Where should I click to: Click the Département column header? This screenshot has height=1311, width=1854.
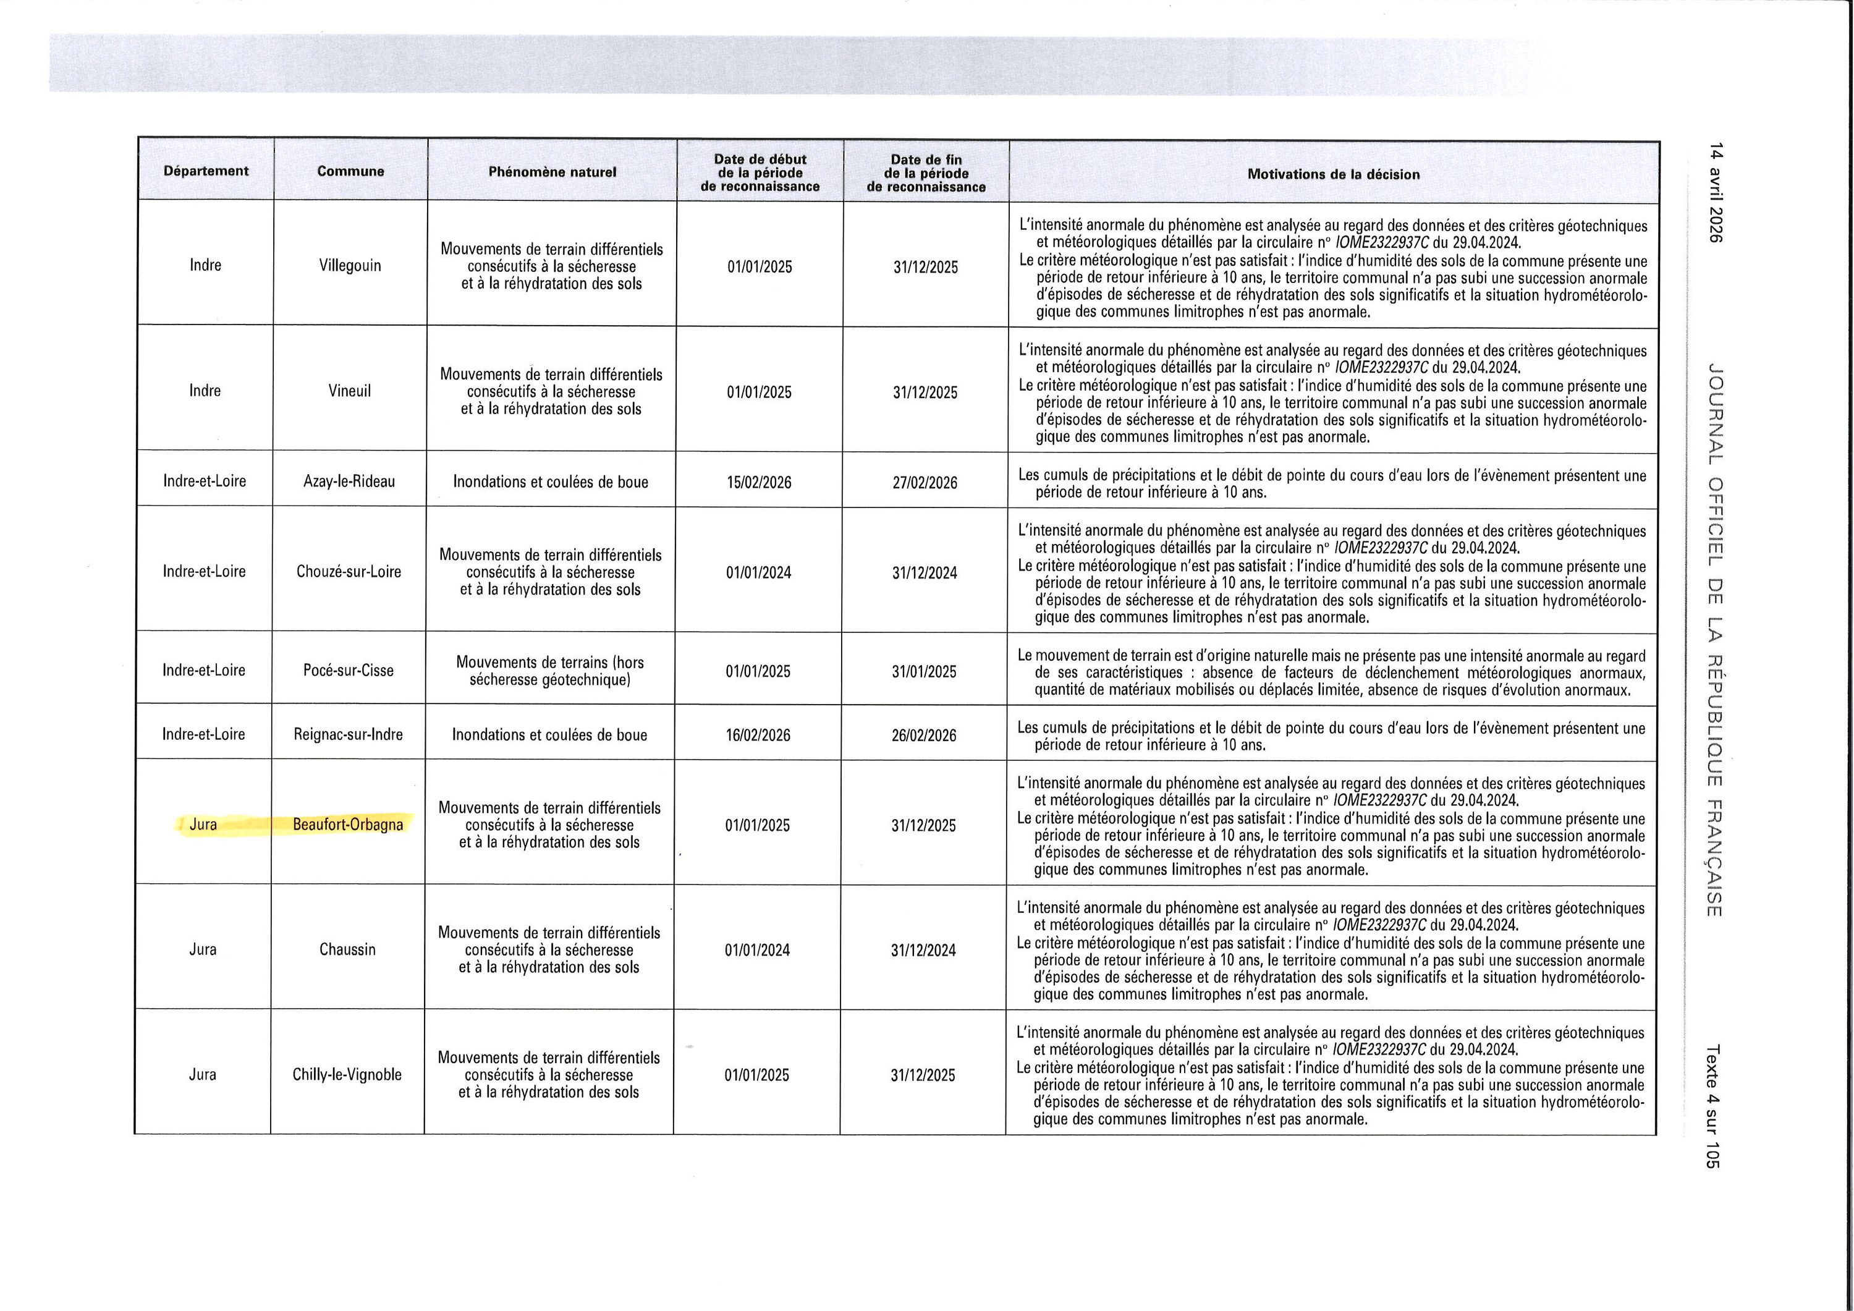tap(206, 171)
